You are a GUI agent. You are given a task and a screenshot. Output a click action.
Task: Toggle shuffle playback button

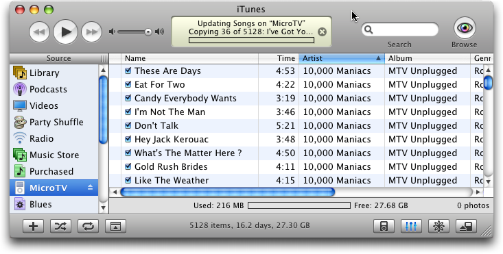pyautogui.click(x=60, y=227)
